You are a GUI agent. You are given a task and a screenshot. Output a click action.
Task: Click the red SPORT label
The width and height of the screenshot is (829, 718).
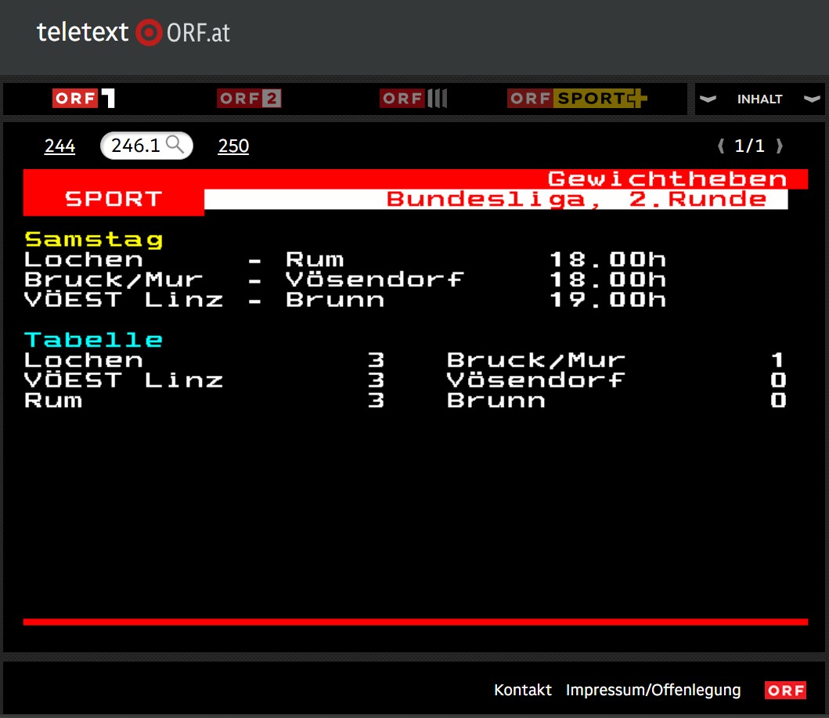[114, 200]
